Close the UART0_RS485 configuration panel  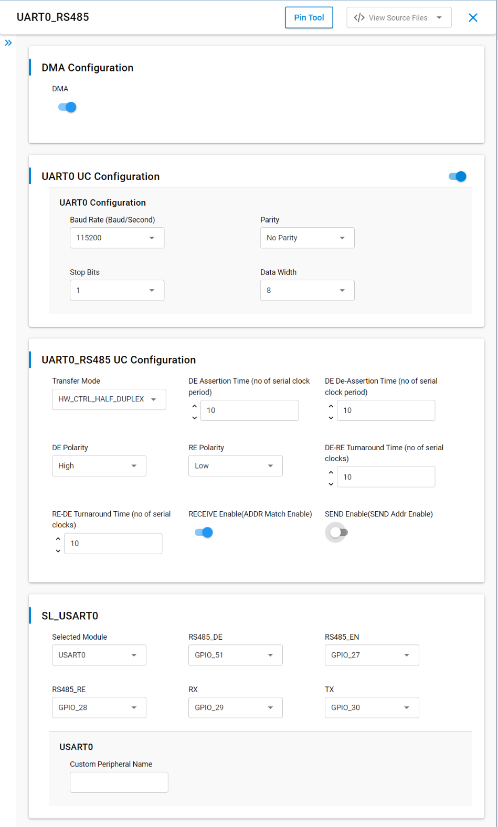coord(473,18)
